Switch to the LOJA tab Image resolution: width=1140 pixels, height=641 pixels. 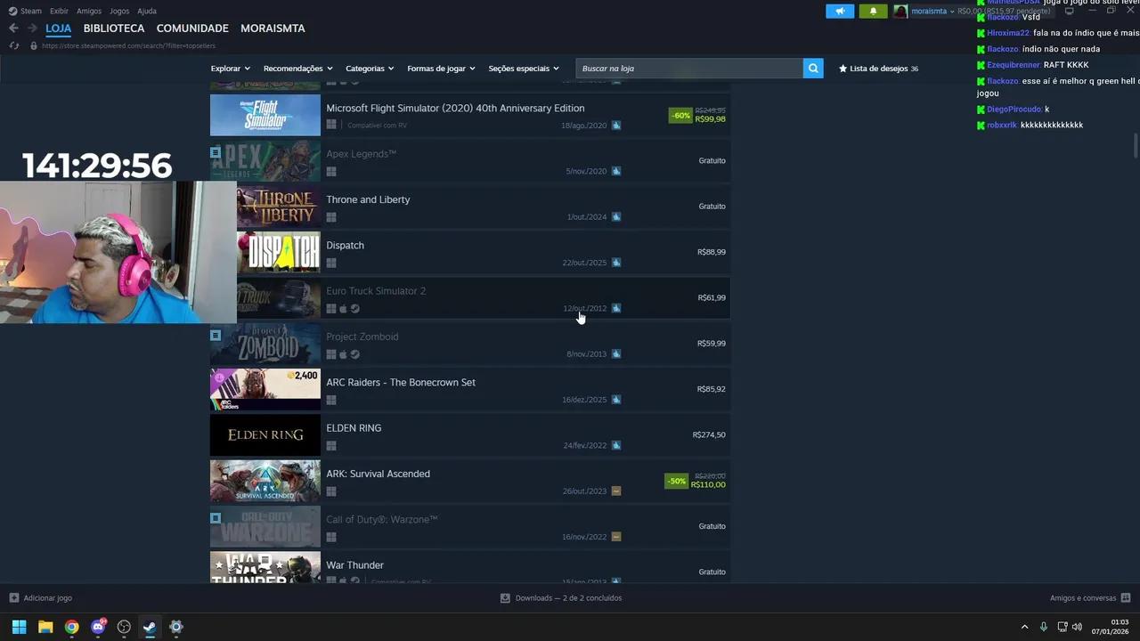pyautogui.click(x=59, y=28)
